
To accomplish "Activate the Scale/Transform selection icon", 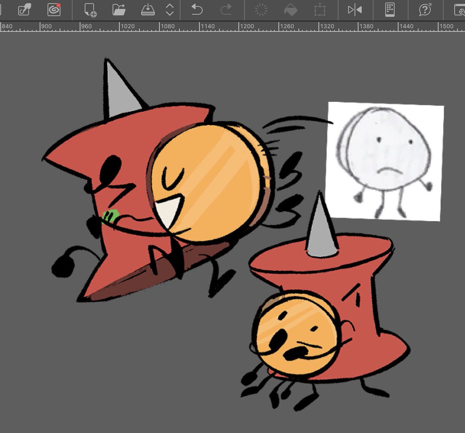I will tap(320, 10).
